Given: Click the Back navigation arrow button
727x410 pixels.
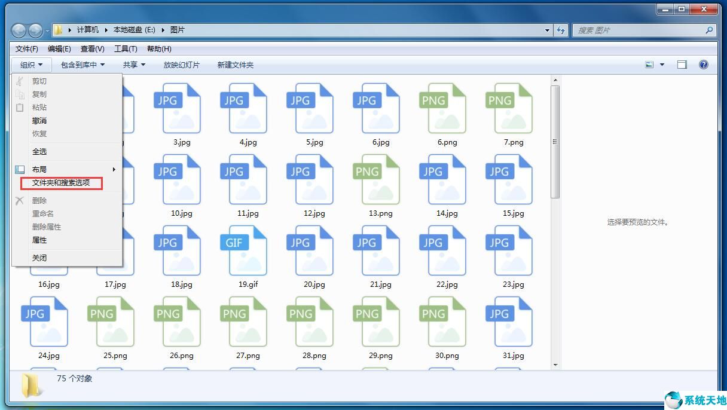Looking at the screenshot, I should (x=19, y=30).
